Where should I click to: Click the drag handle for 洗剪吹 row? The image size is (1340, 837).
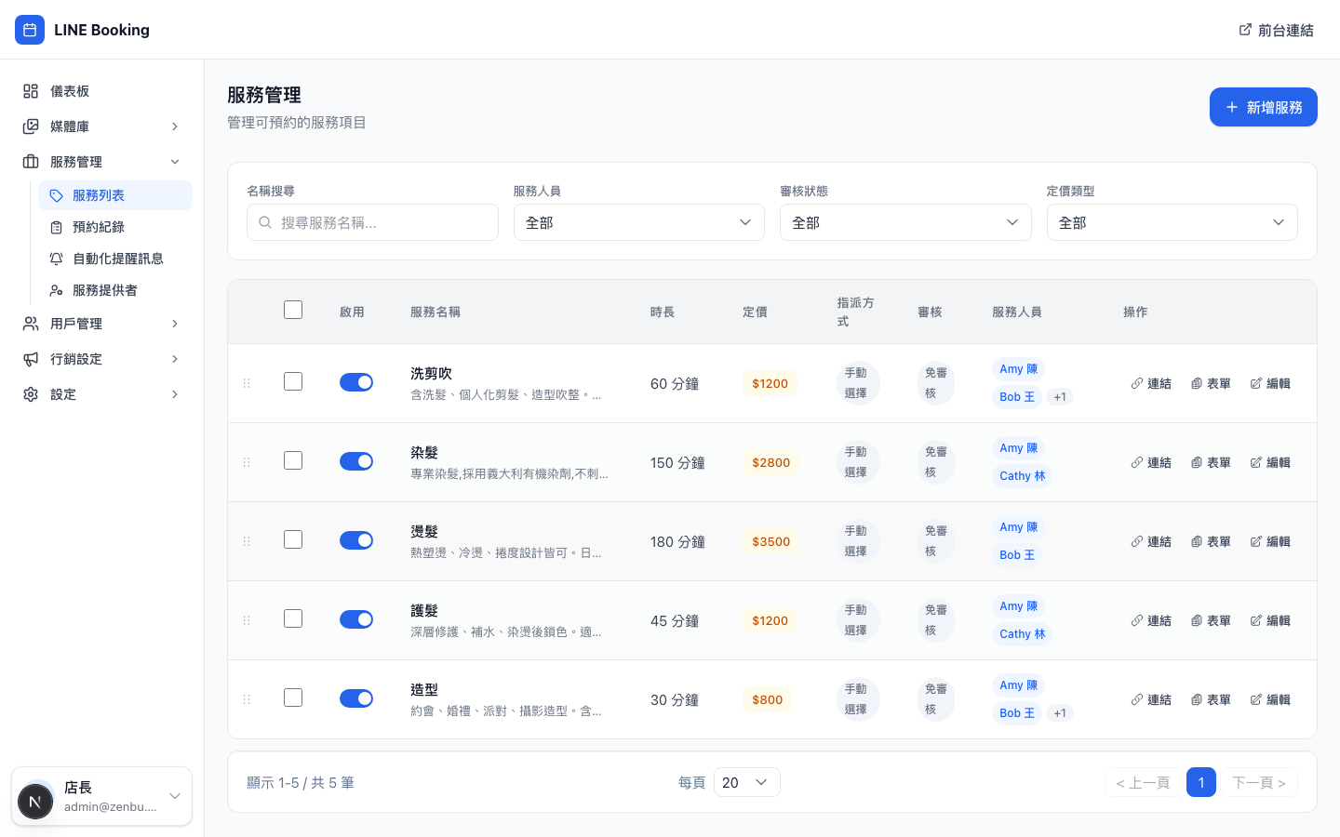point(247,383)
